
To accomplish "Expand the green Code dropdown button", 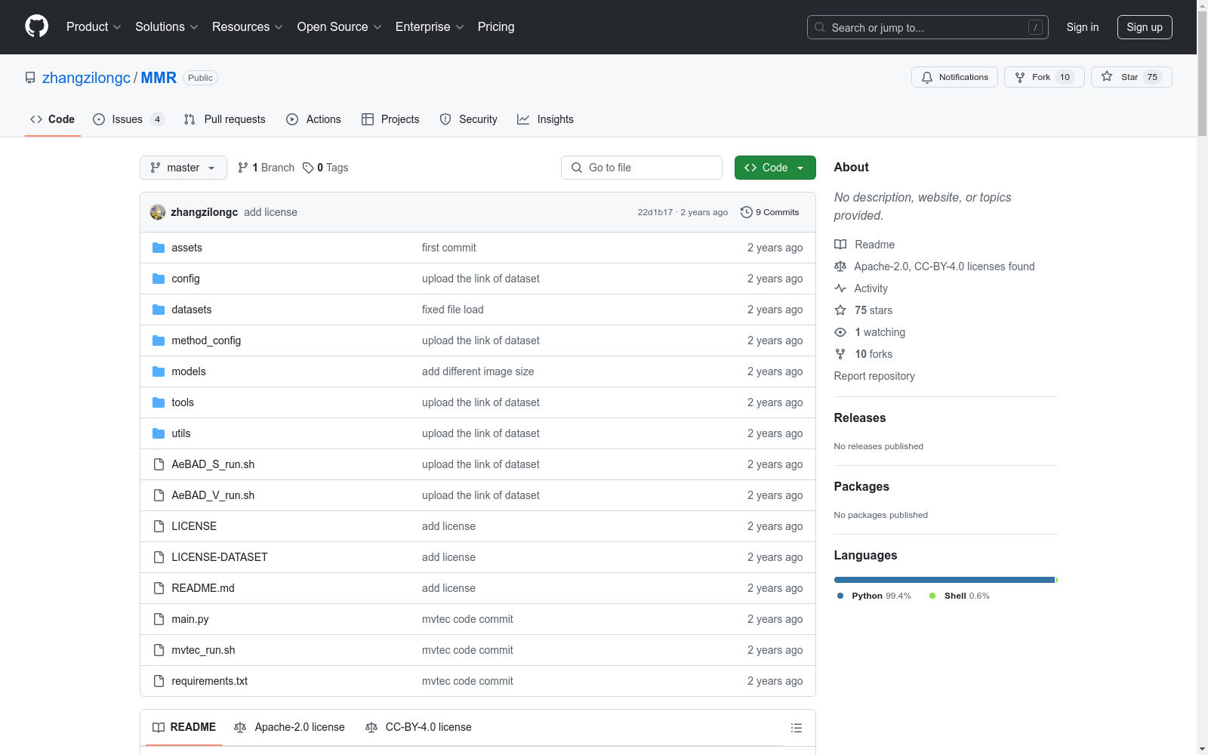I will (775, 168).
